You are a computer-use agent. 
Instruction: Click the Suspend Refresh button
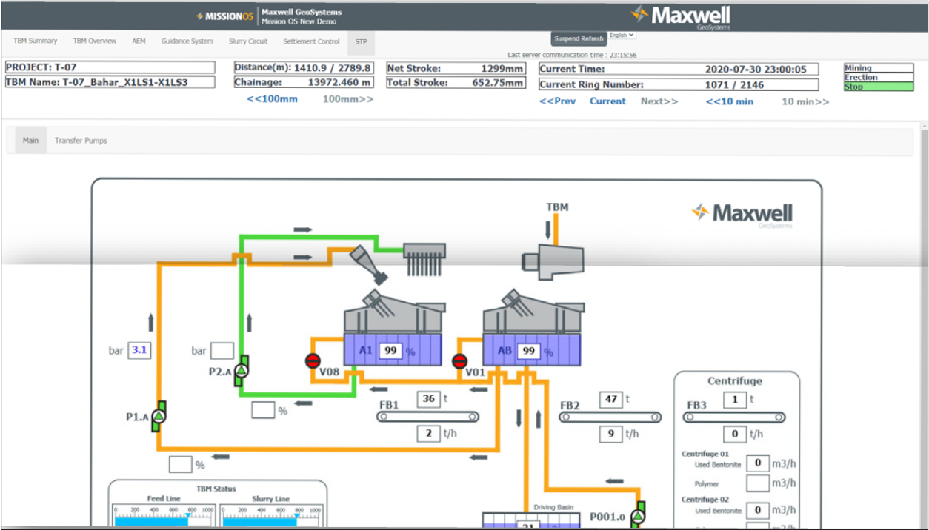[579, 38]
